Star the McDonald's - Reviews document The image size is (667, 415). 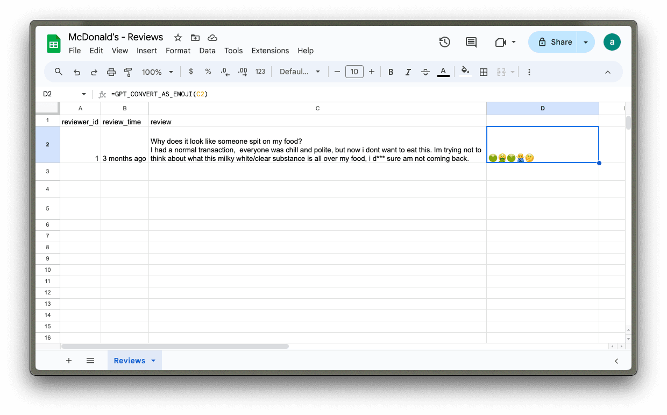(178, 38)
